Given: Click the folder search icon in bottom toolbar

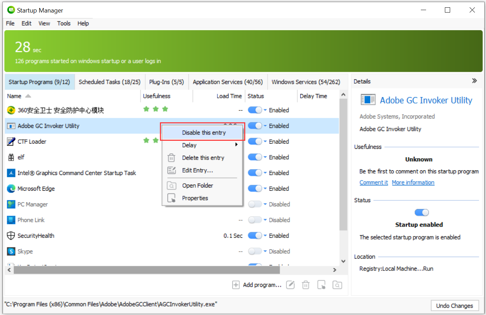Looking at the screenshot, I should [337, 285].
